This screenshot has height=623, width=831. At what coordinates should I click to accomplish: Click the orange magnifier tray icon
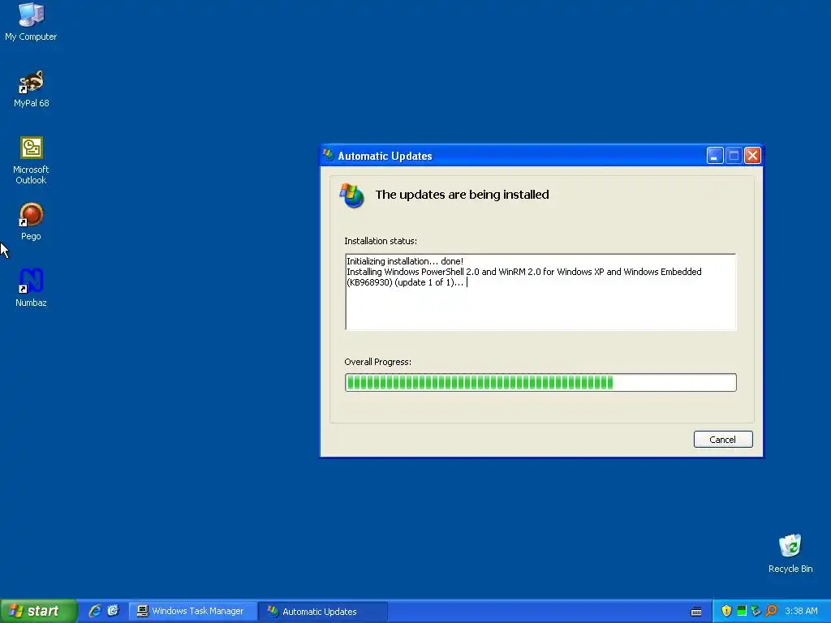tap(771, 611)
